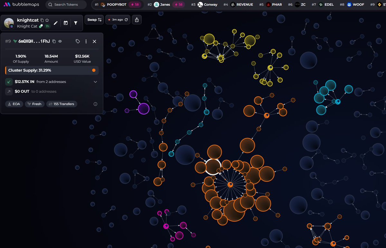Click the share icon button
This screenshot has width=386, height=248.
coord(137,20)
